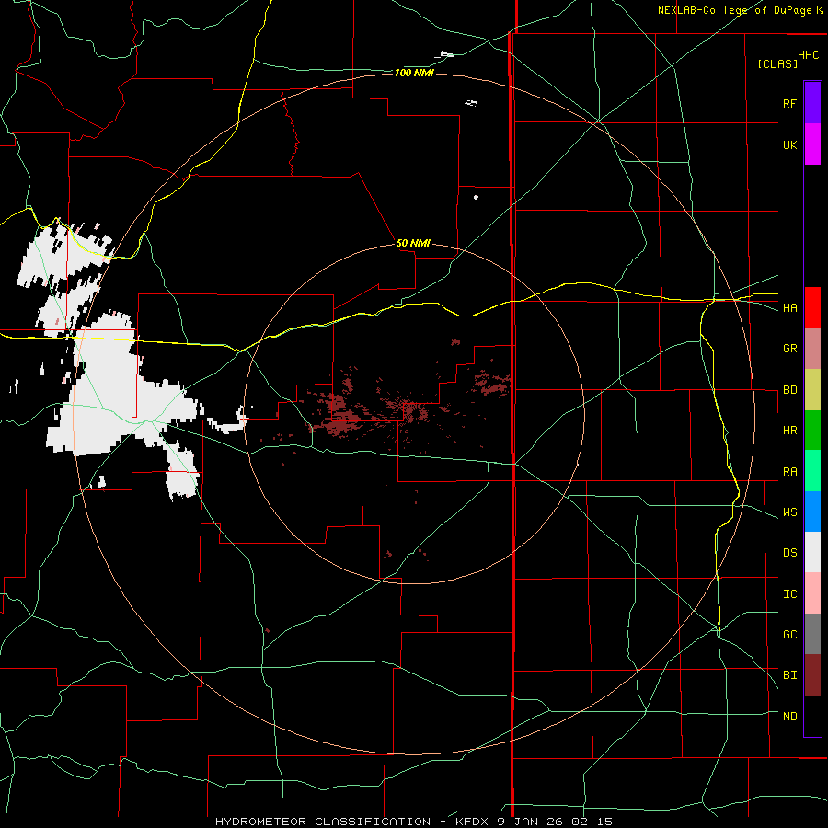Select the BD legend label
The image size is (828, 828).
pyautogui.click(x=789, y=390)
